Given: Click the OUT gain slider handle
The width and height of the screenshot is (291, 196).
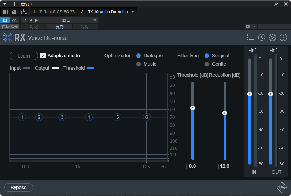Looking at the screenshot, I should (270, 94).
